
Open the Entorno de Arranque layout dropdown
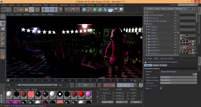pos(188,5)
